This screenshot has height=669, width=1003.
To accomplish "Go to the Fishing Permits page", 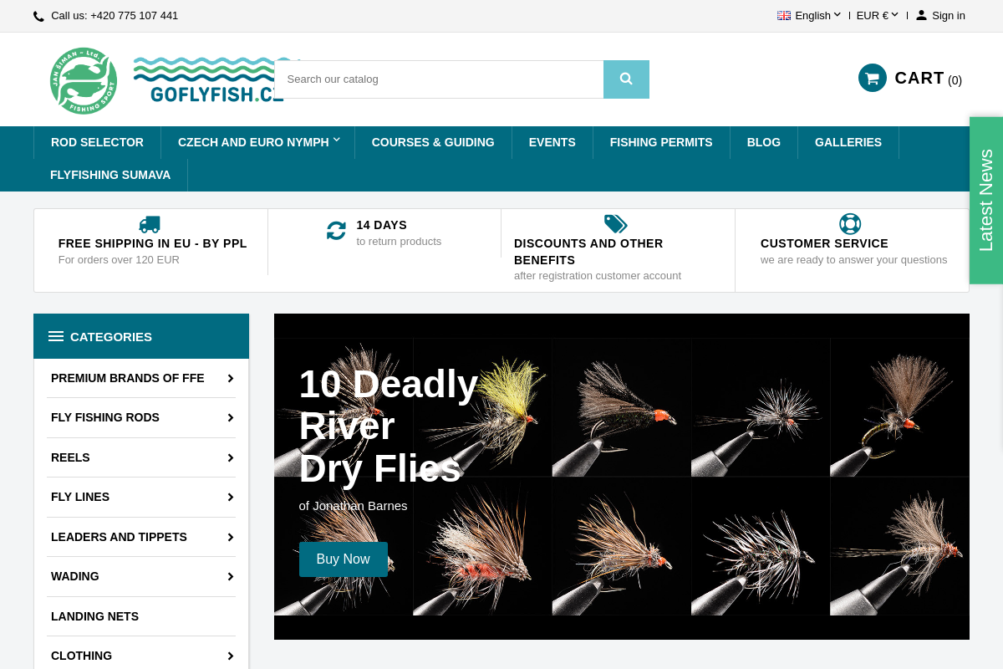I will tap(661, 142).
